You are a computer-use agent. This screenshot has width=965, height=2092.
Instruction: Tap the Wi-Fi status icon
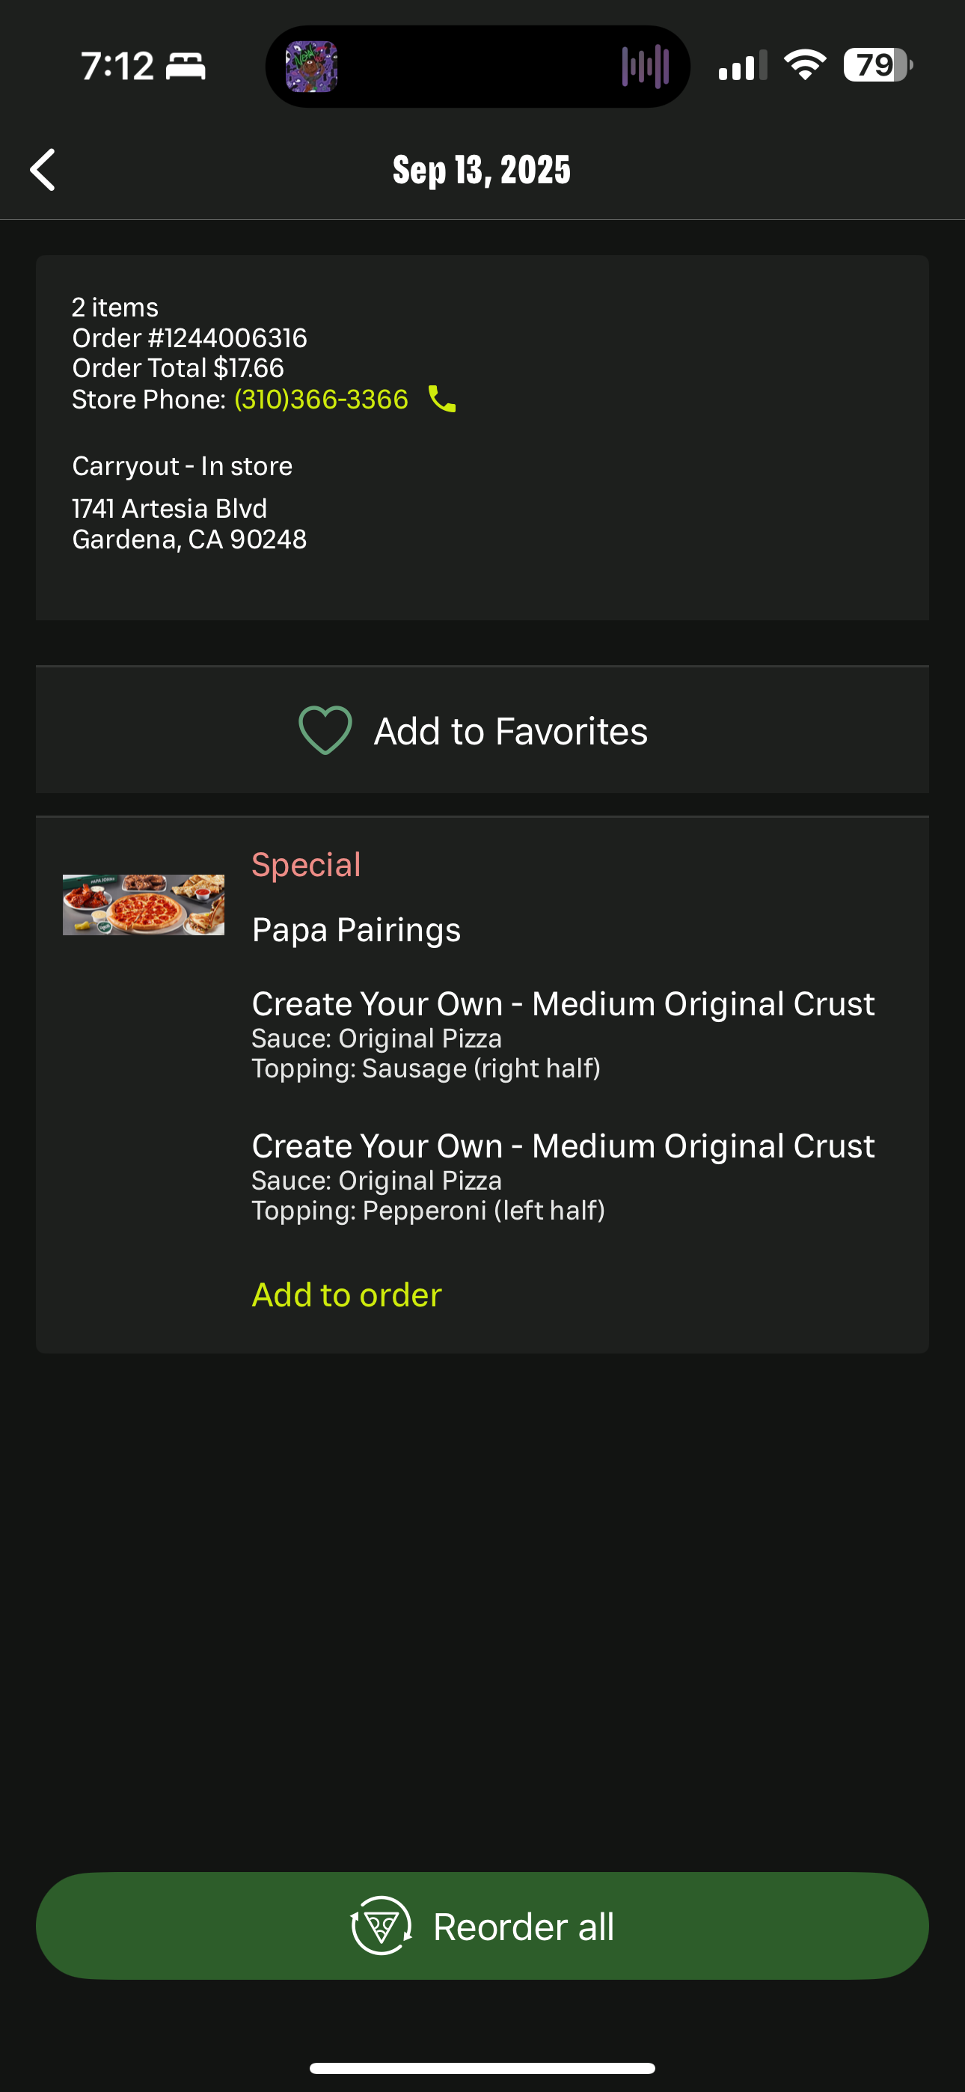coord(804,65)
